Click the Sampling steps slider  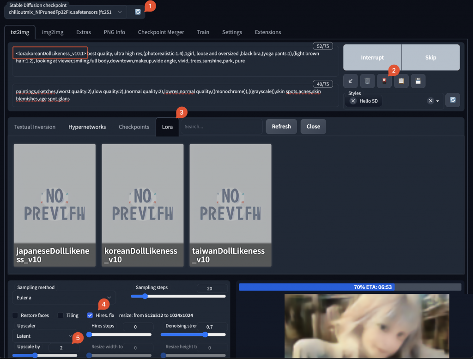[178, 296]
